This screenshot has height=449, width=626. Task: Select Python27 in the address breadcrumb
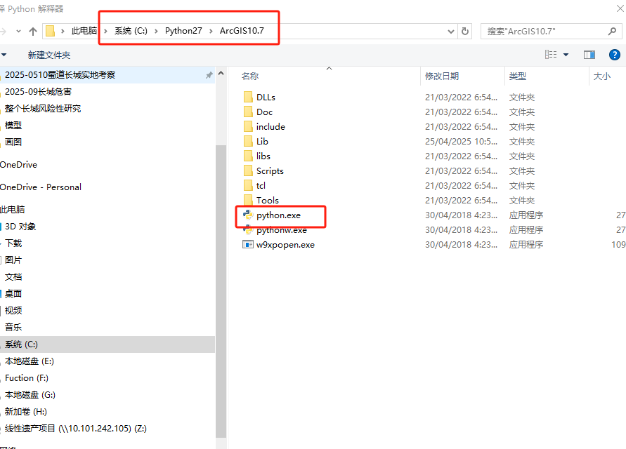pyautogui.click(x=183, y=31)
